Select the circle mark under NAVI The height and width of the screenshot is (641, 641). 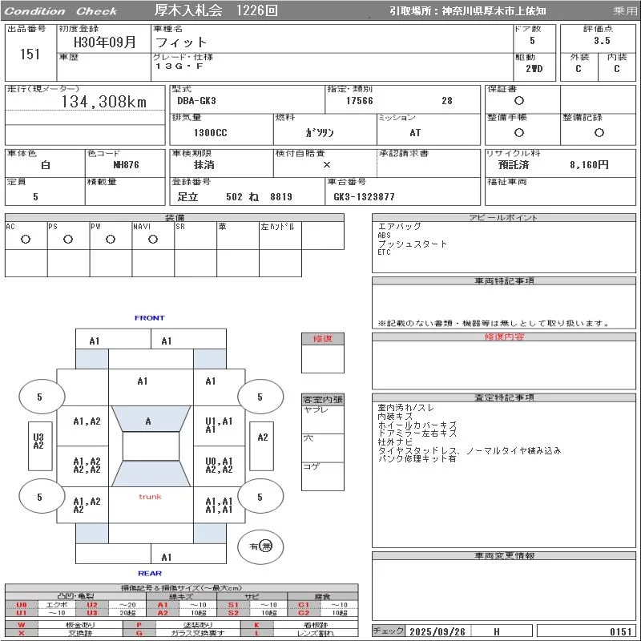click(x=153, y=240)
